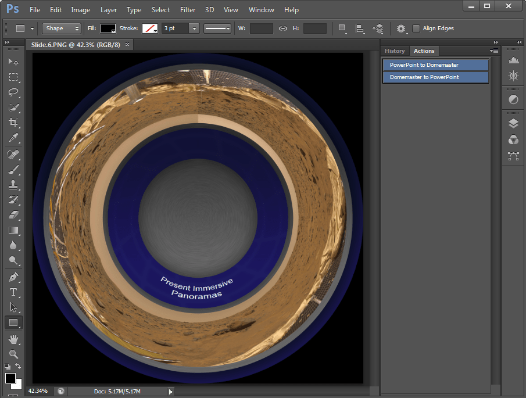
Task: Select the Zoom tool
Action: click(x=13, y=354)
